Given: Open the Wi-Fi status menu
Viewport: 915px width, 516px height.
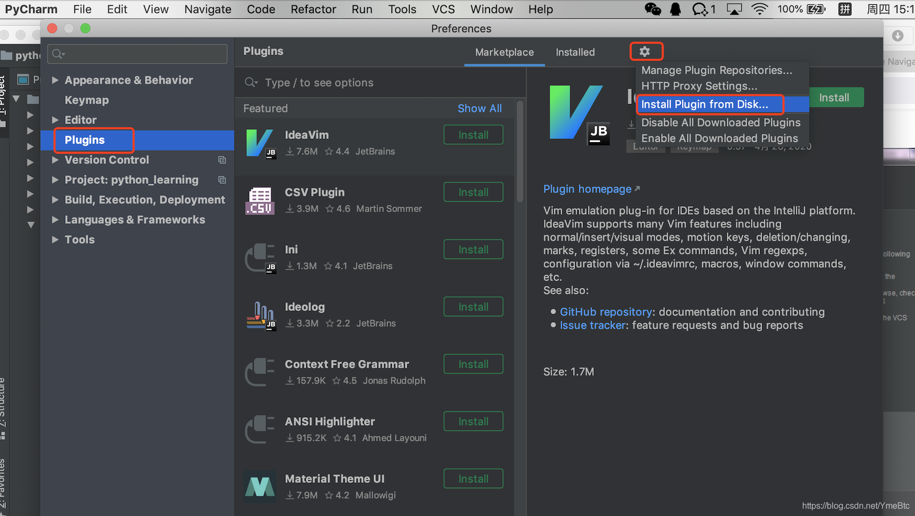Looking at the screenshot, I should click(x=759, y=9).
